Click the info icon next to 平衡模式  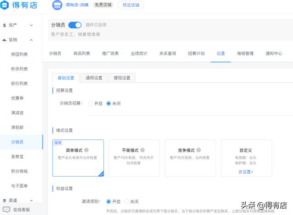click(x=142, y=150)
